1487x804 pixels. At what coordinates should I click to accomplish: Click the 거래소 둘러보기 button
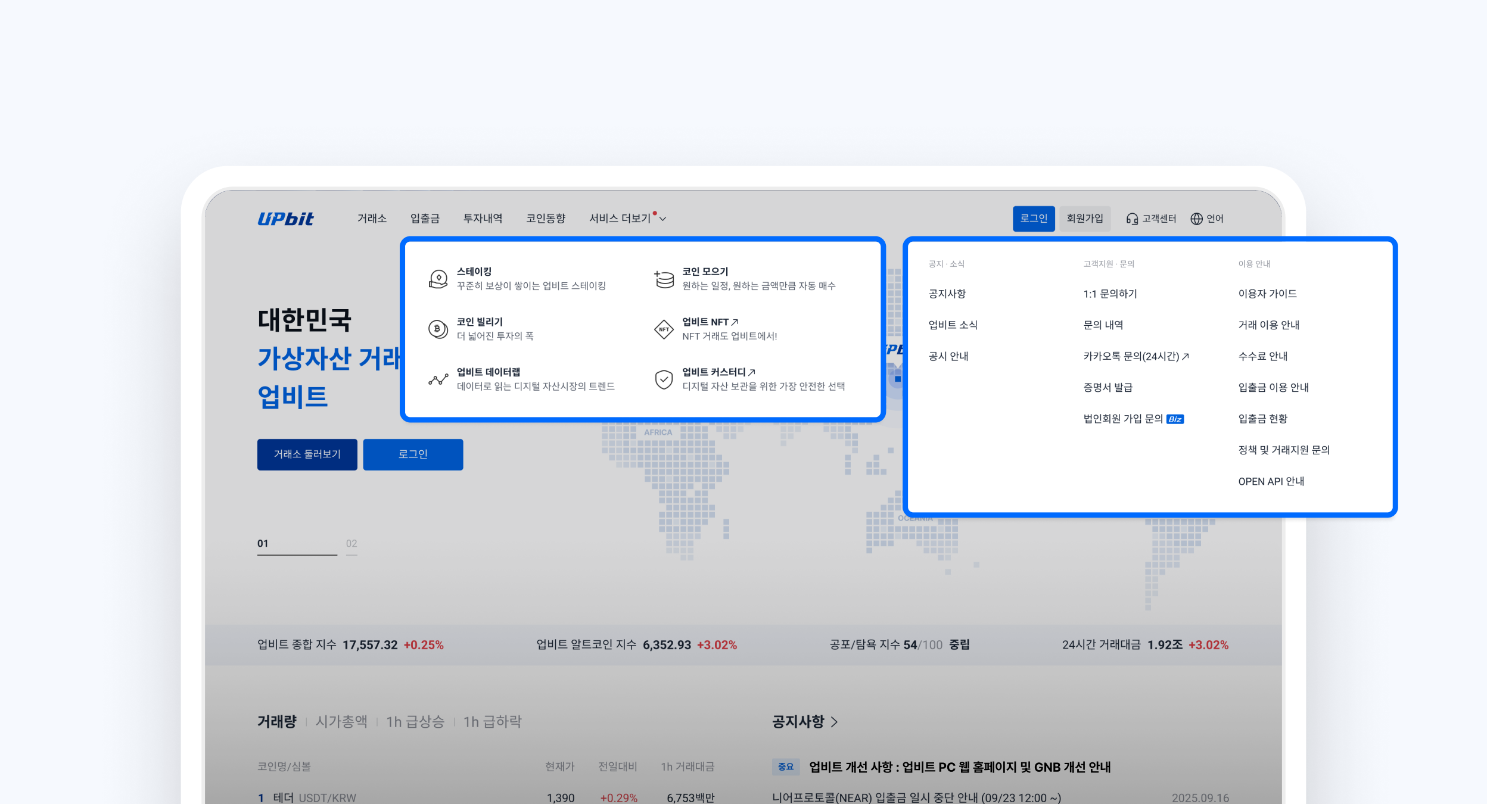pos(307,454)
